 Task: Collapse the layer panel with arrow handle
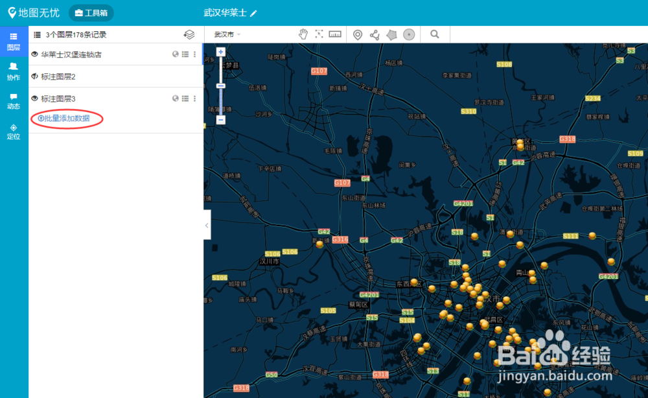[x=207, y=225]
